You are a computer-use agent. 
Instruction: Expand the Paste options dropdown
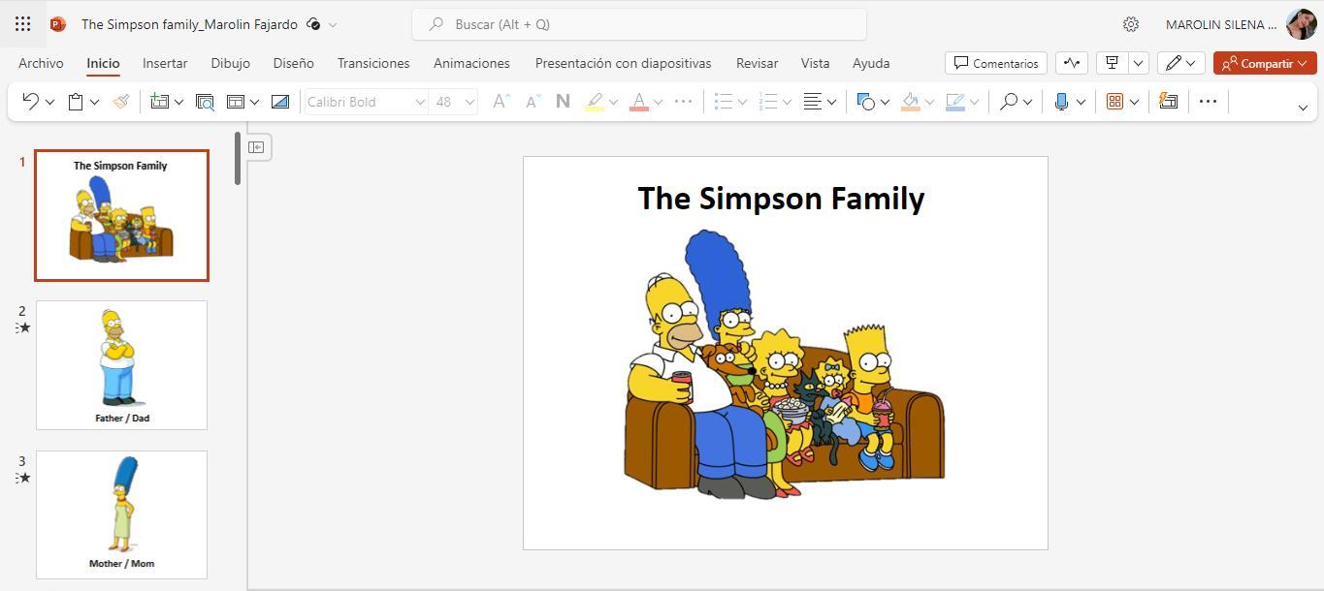(95, 102)
